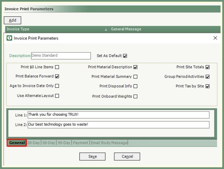This screenshot has height=169, width=224.
Task: Enable Print $0 Line Items checkbox
Action: pyautogui.click(x=57, y=67)
